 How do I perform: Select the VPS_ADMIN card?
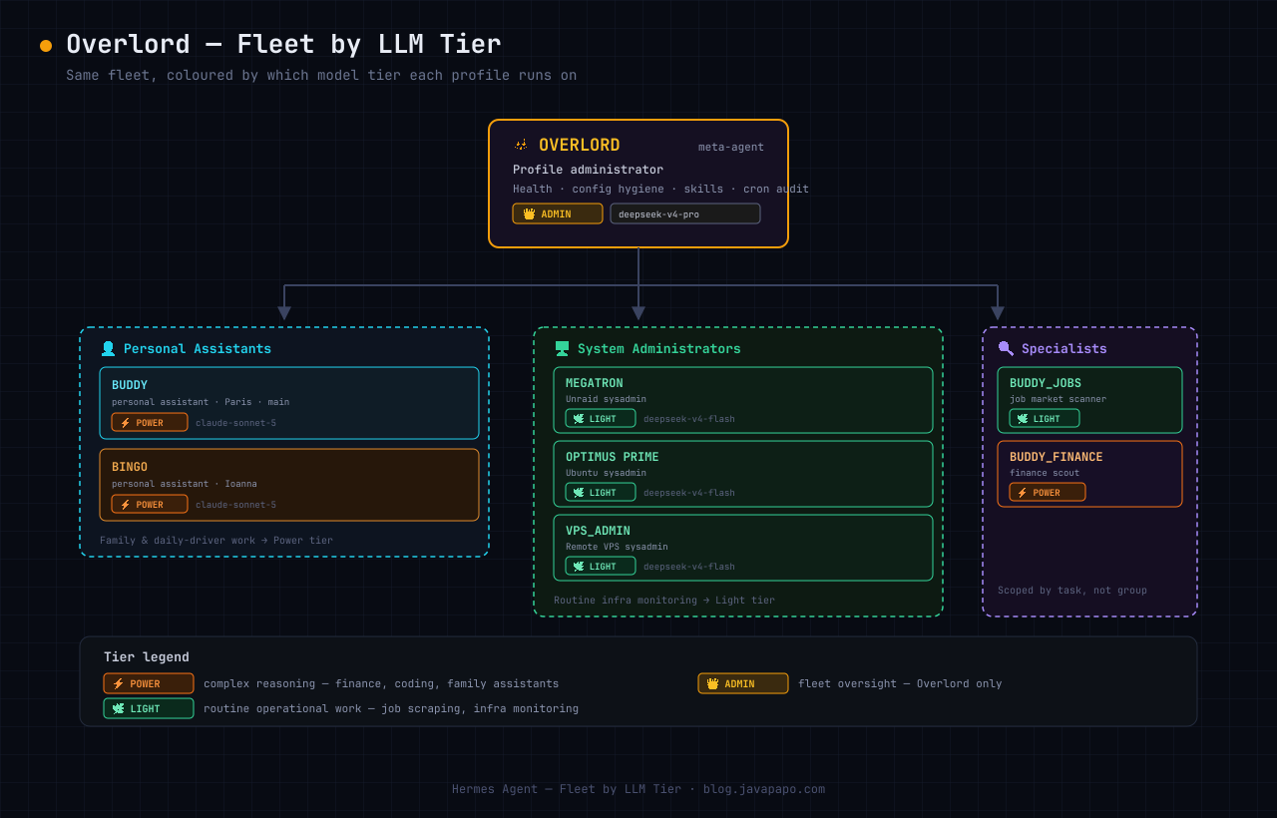point(743,548)
